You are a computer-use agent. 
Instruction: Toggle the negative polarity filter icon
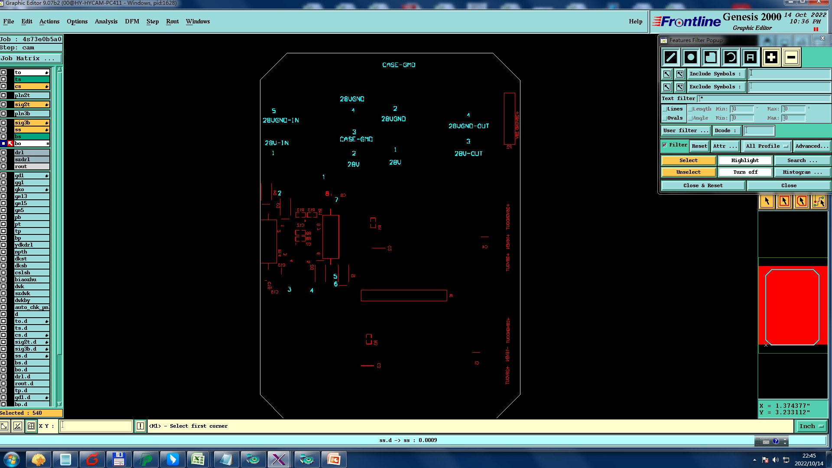coord(791,57)
